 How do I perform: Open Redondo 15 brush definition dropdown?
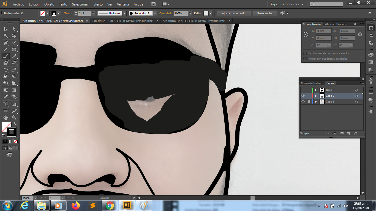coord(155,13)
